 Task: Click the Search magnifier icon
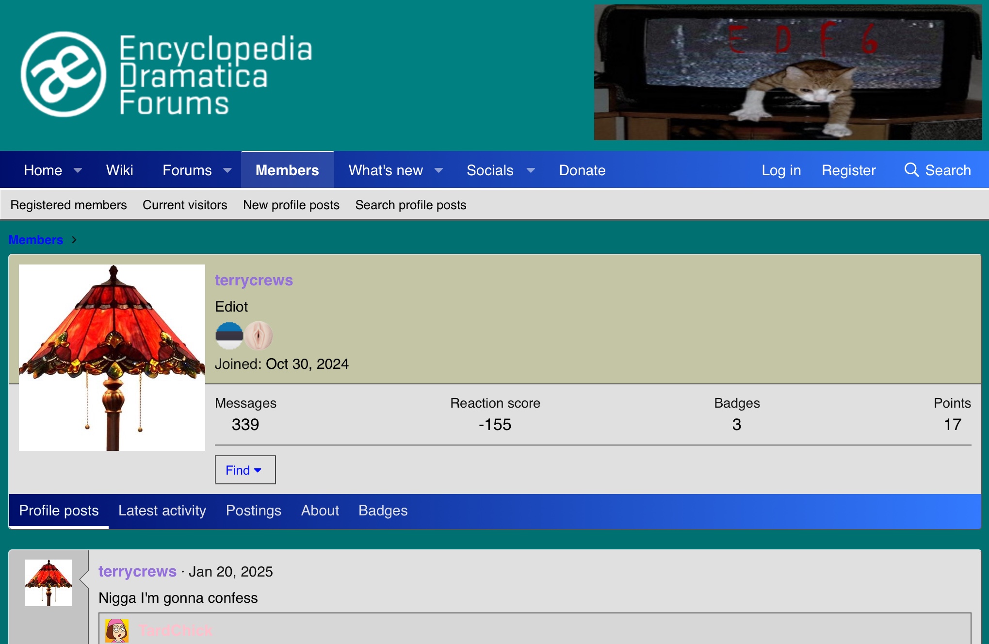(x=911, y=170)
